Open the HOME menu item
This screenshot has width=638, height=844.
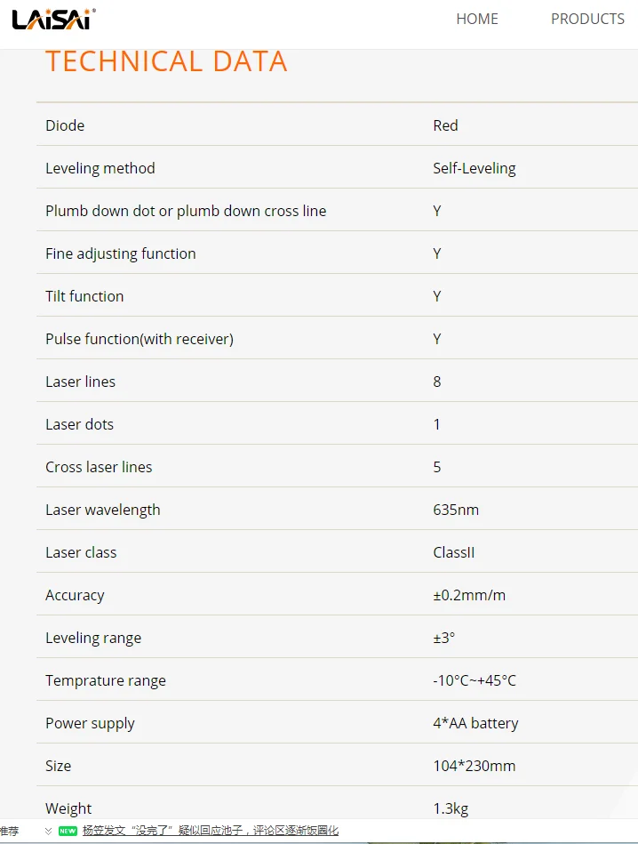coord(477,19)
